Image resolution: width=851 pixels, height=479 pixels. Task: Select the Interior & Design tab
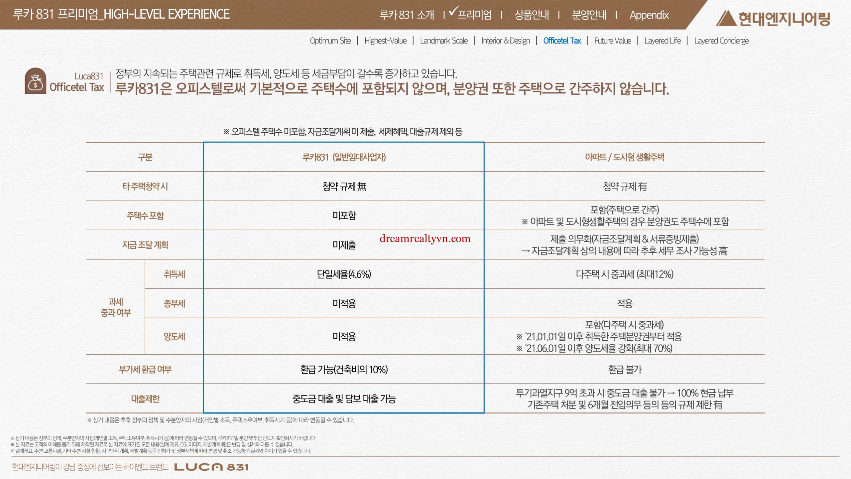pos(506,41)
